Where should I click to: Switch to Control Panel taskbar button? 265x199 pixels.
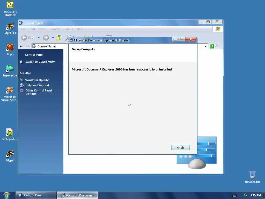pos(36,195)
